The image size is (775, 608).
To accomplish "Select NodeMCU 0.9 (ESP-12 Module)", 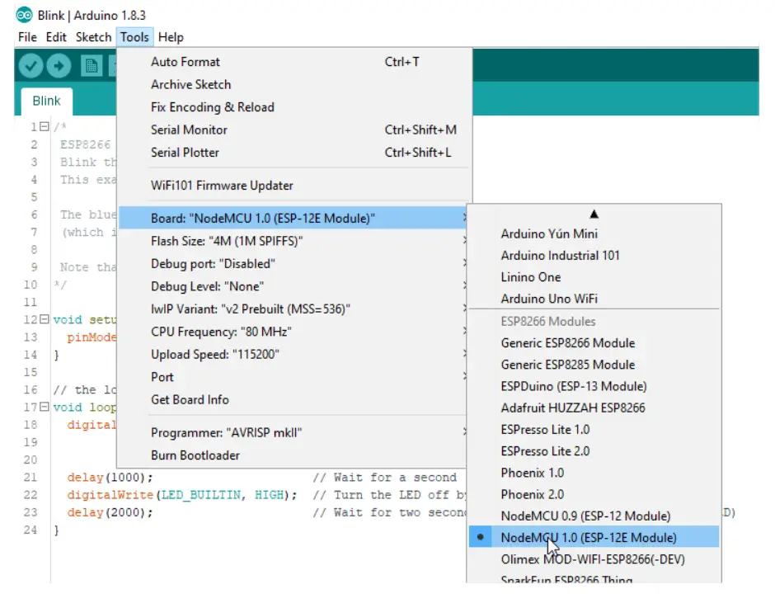I will point(594,516).
